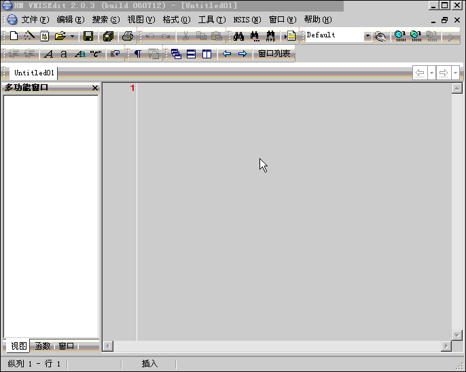Open the NSIS(N) menu

(x=247, y=20)
